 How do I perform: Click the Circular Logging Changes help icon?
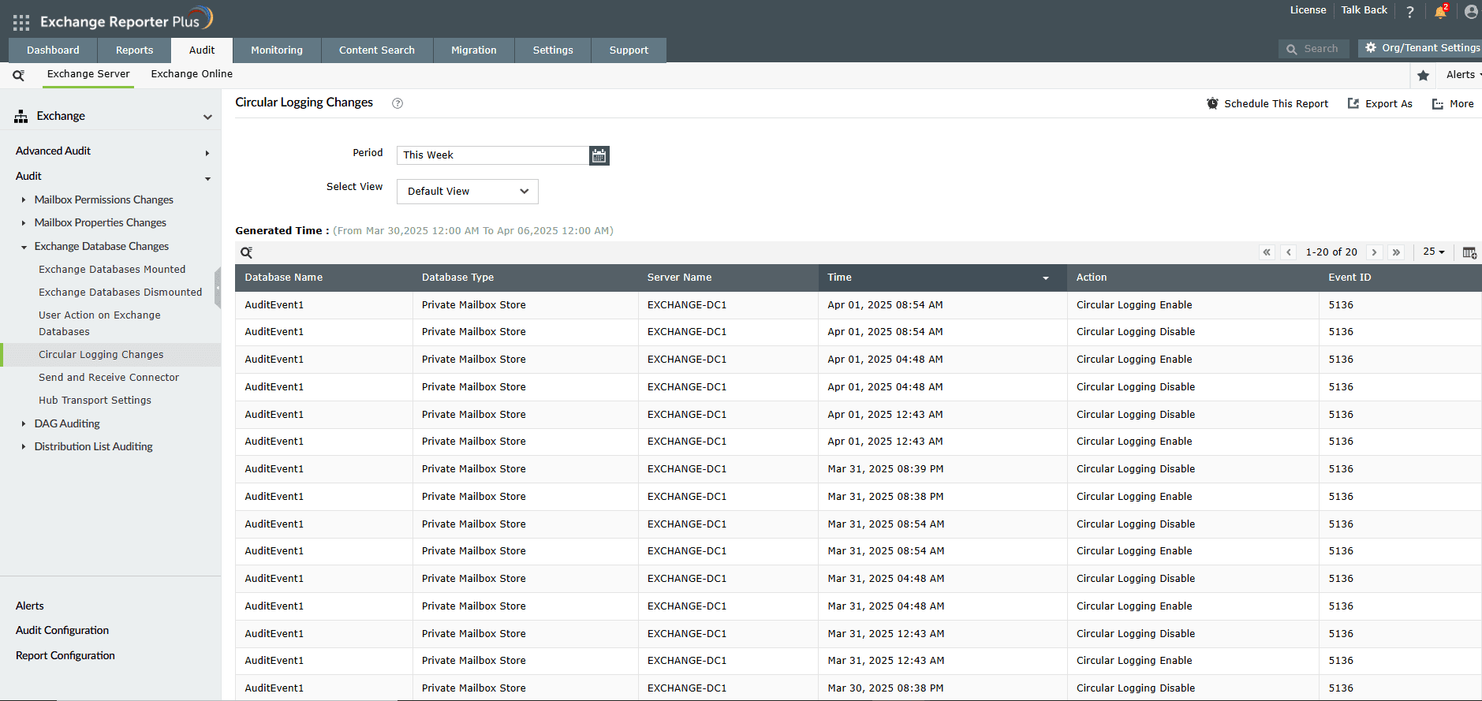pyautogui.click(x=398, y=103)
